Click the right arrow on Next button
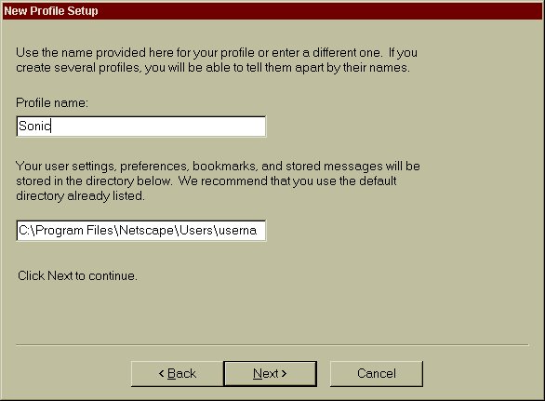Image resolution: width=545 pixels, height=401 pixels. [x=284, y=373]
